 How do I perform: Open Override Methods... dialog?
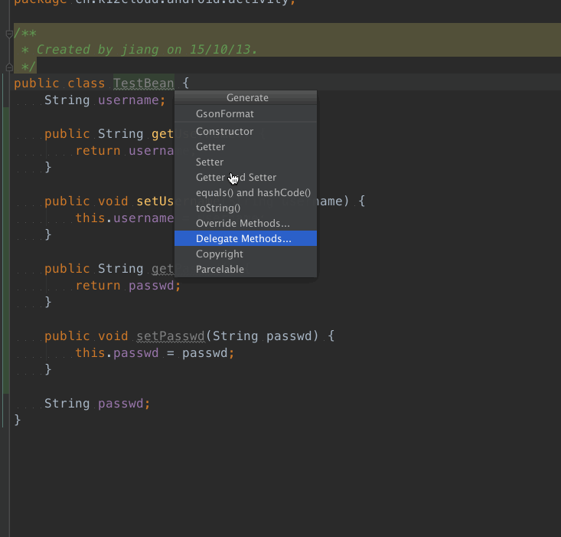point(243,223)
